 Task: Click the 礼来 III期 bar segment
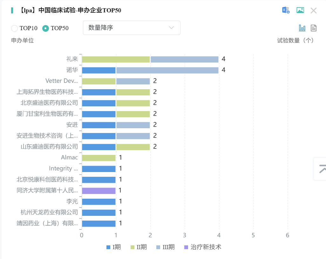pos(184,59)
